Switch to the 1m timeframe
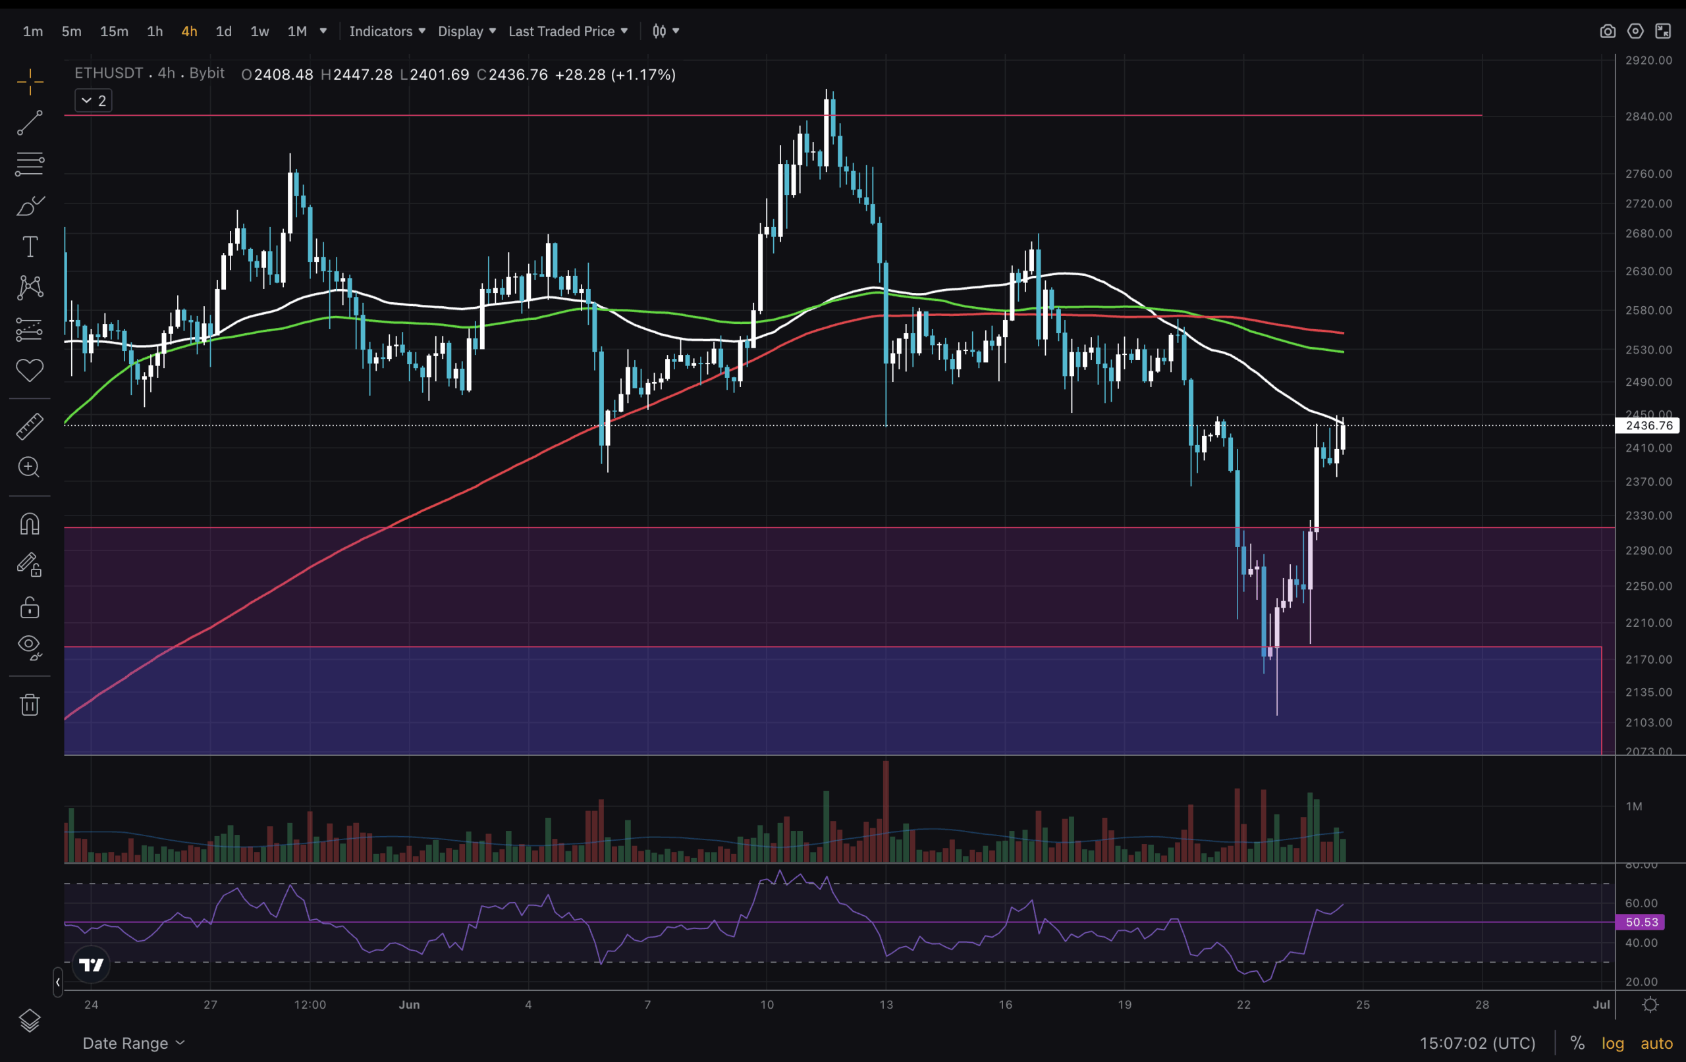The image size is (1686, 1062). pos(33,31)
